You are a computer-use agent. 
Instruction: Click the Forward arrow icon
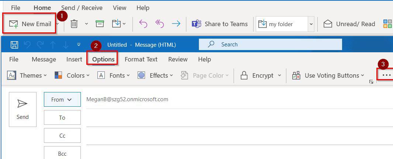[176, 24]
